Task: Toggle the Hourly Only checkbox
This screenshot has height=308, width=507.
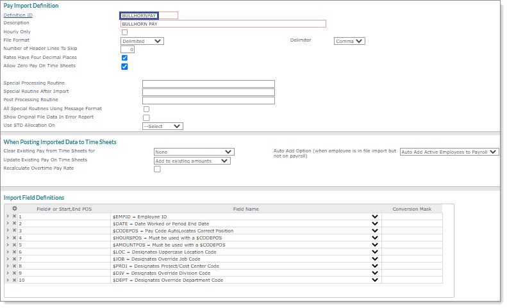Action: (x=124, y=32)
